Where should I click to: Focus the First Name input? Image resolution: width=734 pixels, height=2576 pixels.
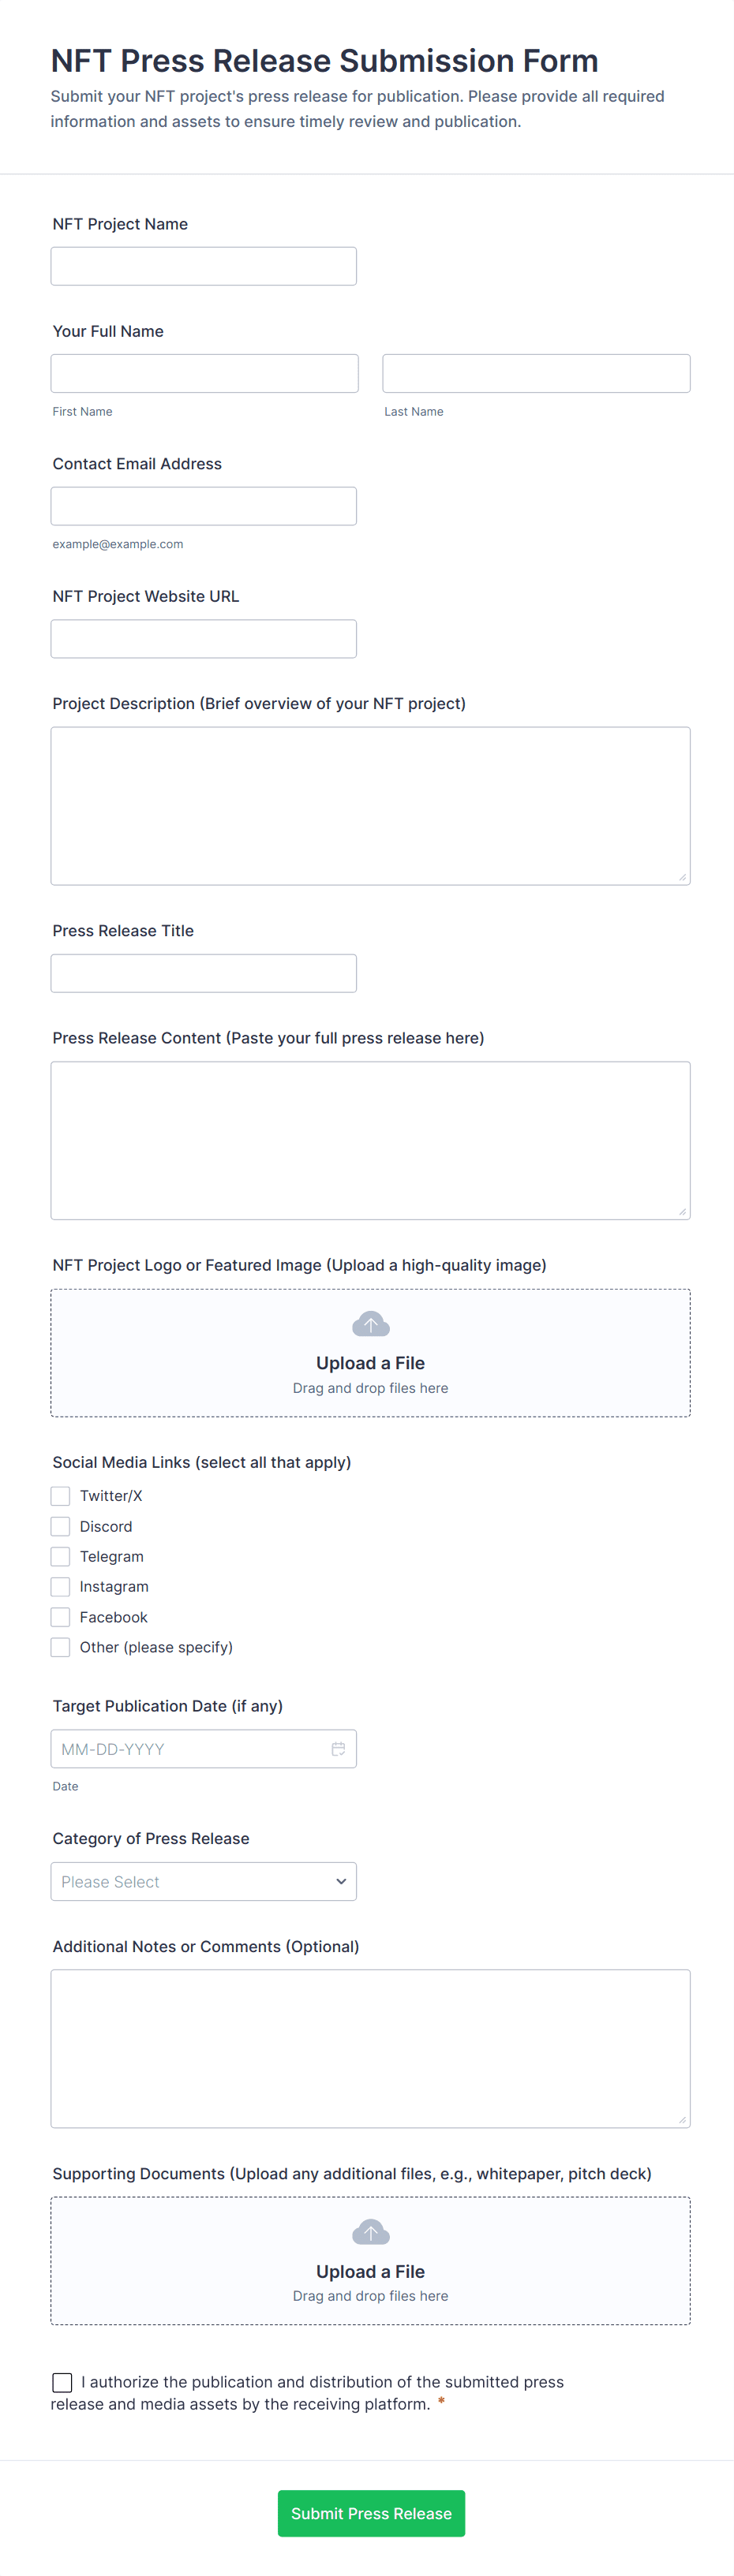point(205,373)
